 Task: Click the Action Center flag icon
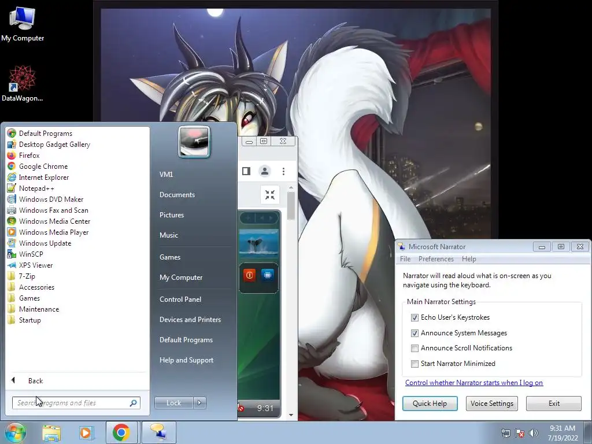pos(520,433)
